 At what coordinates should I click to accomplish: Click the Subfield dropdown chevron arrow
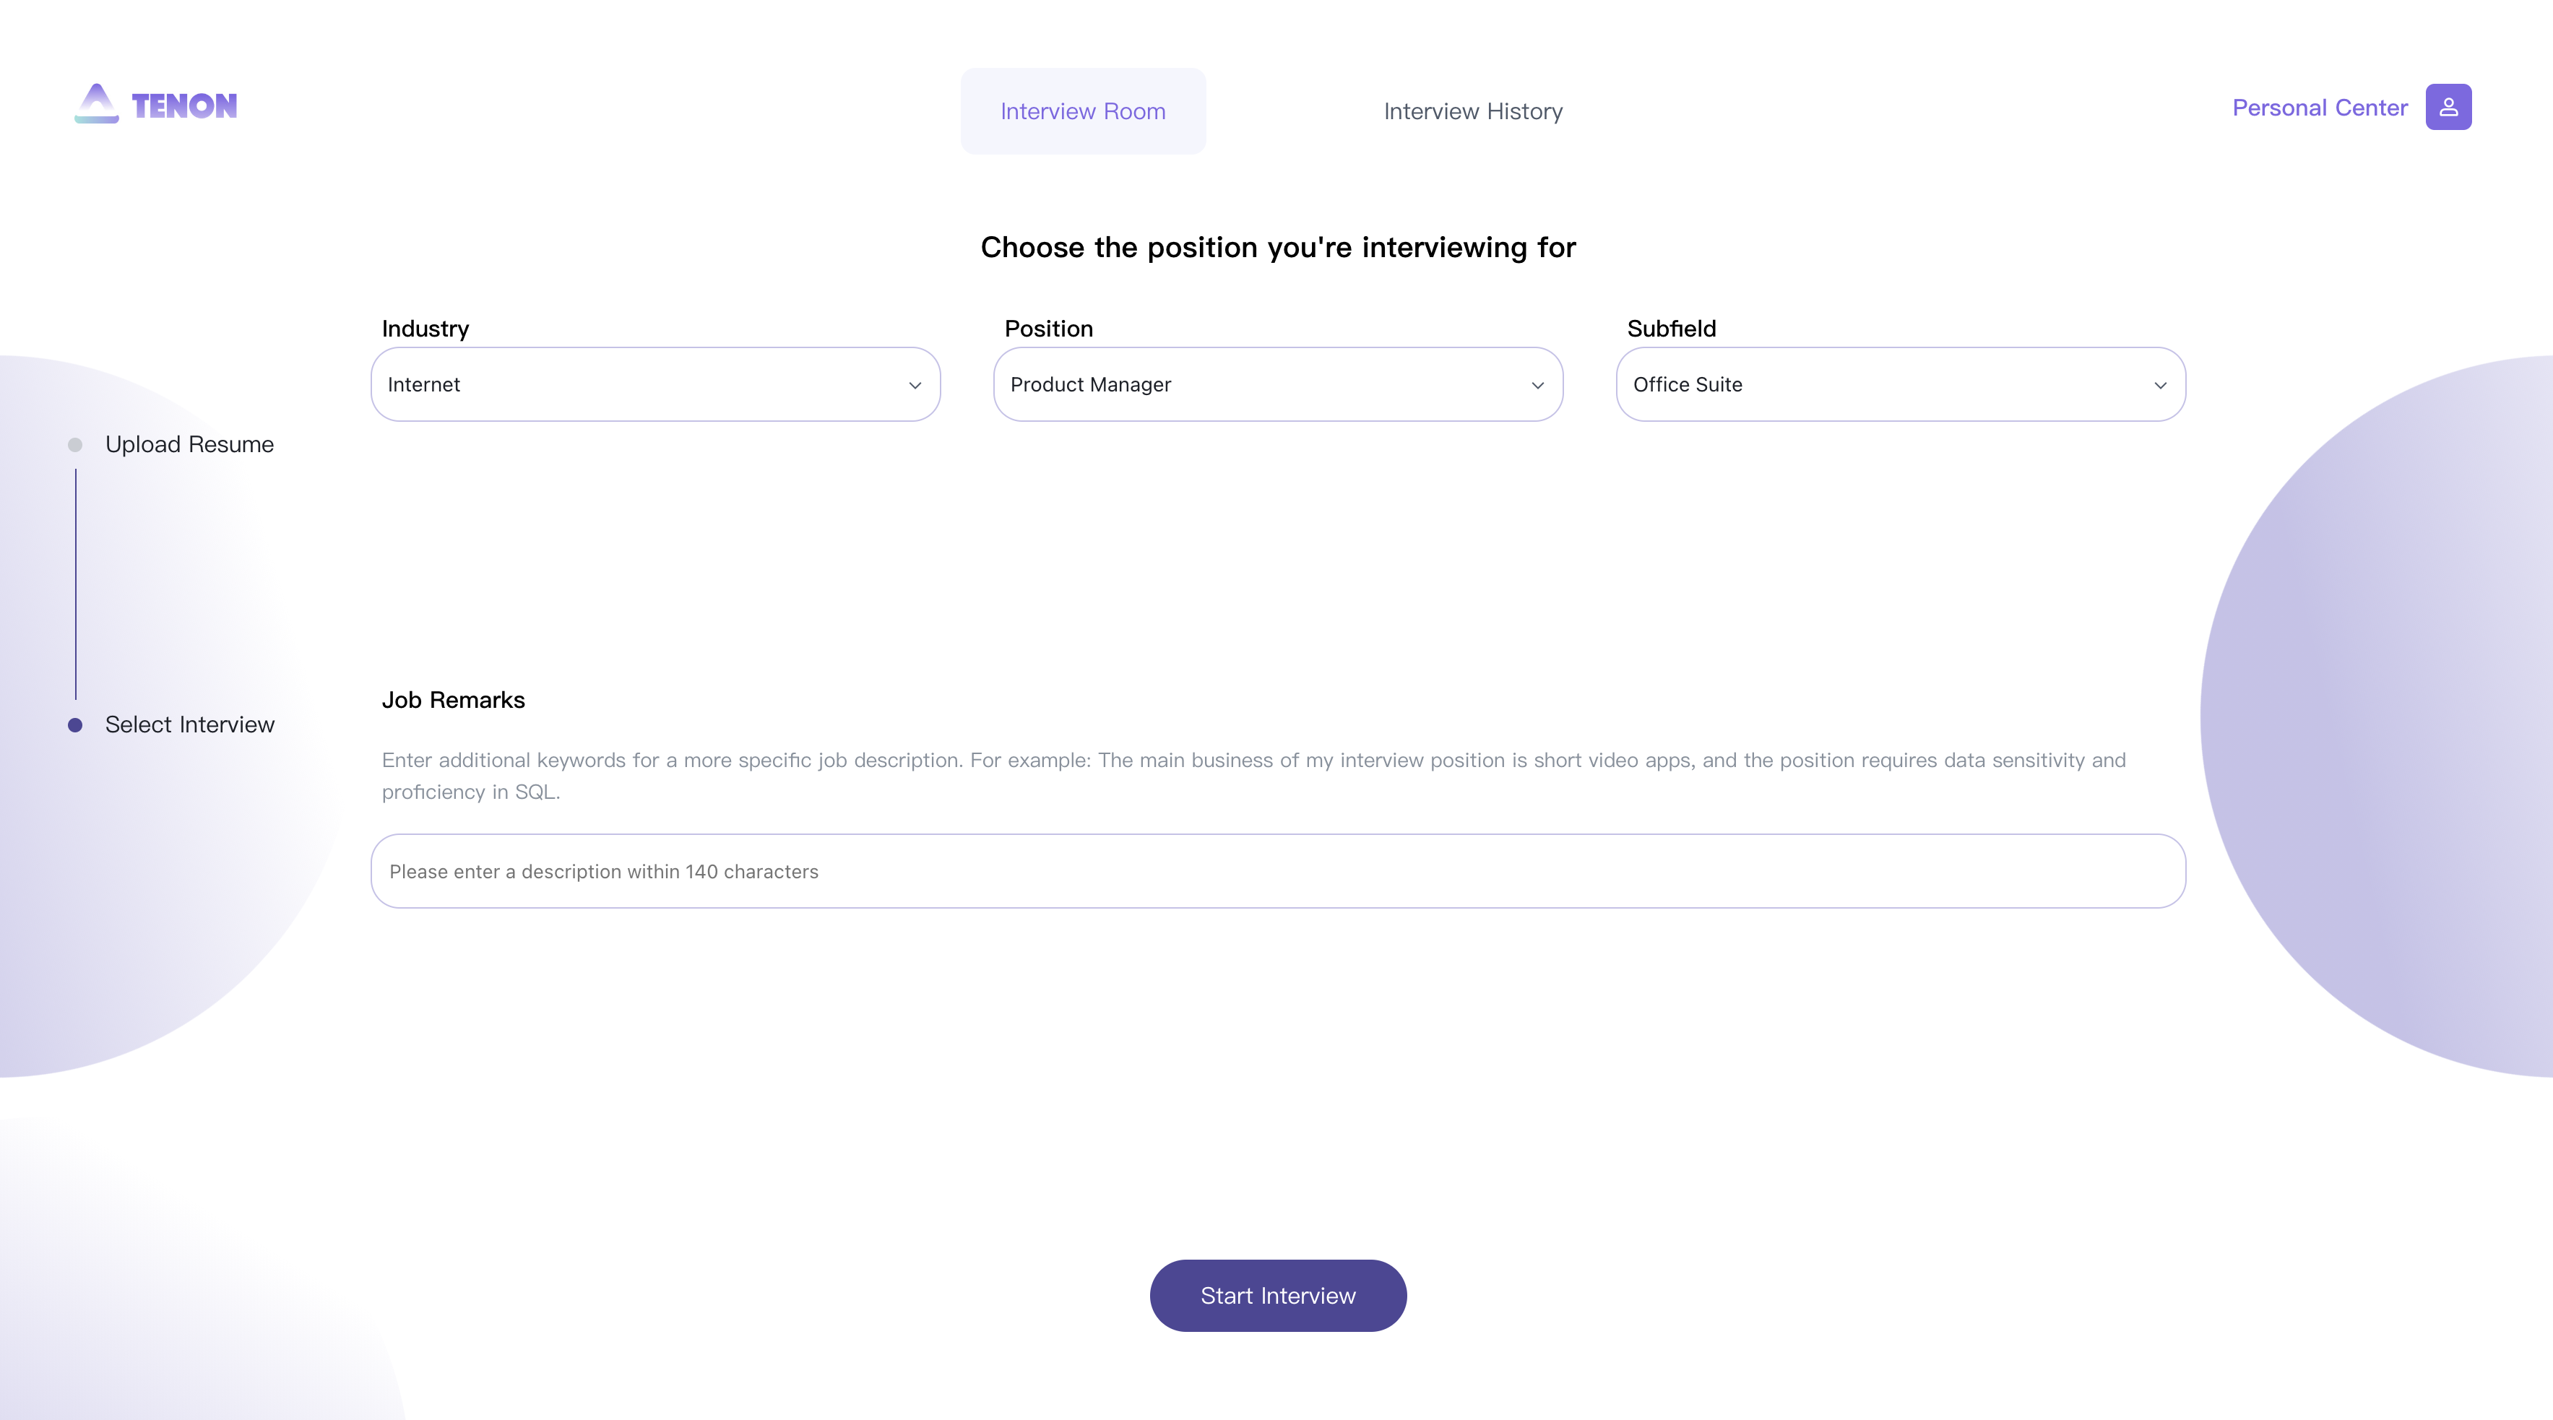click(x=2161, y=386)
